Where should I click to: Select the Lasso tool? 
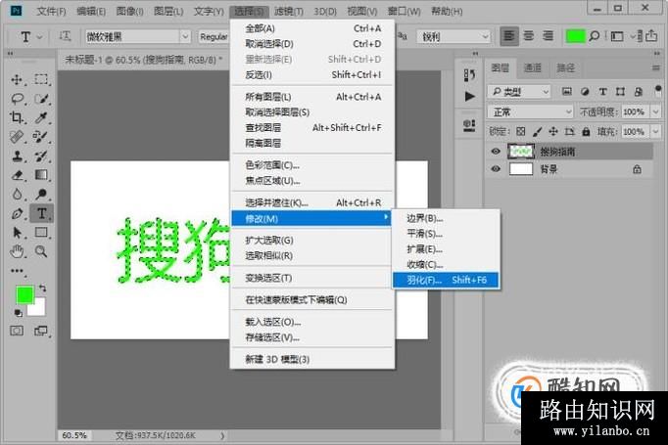(17, 99)
